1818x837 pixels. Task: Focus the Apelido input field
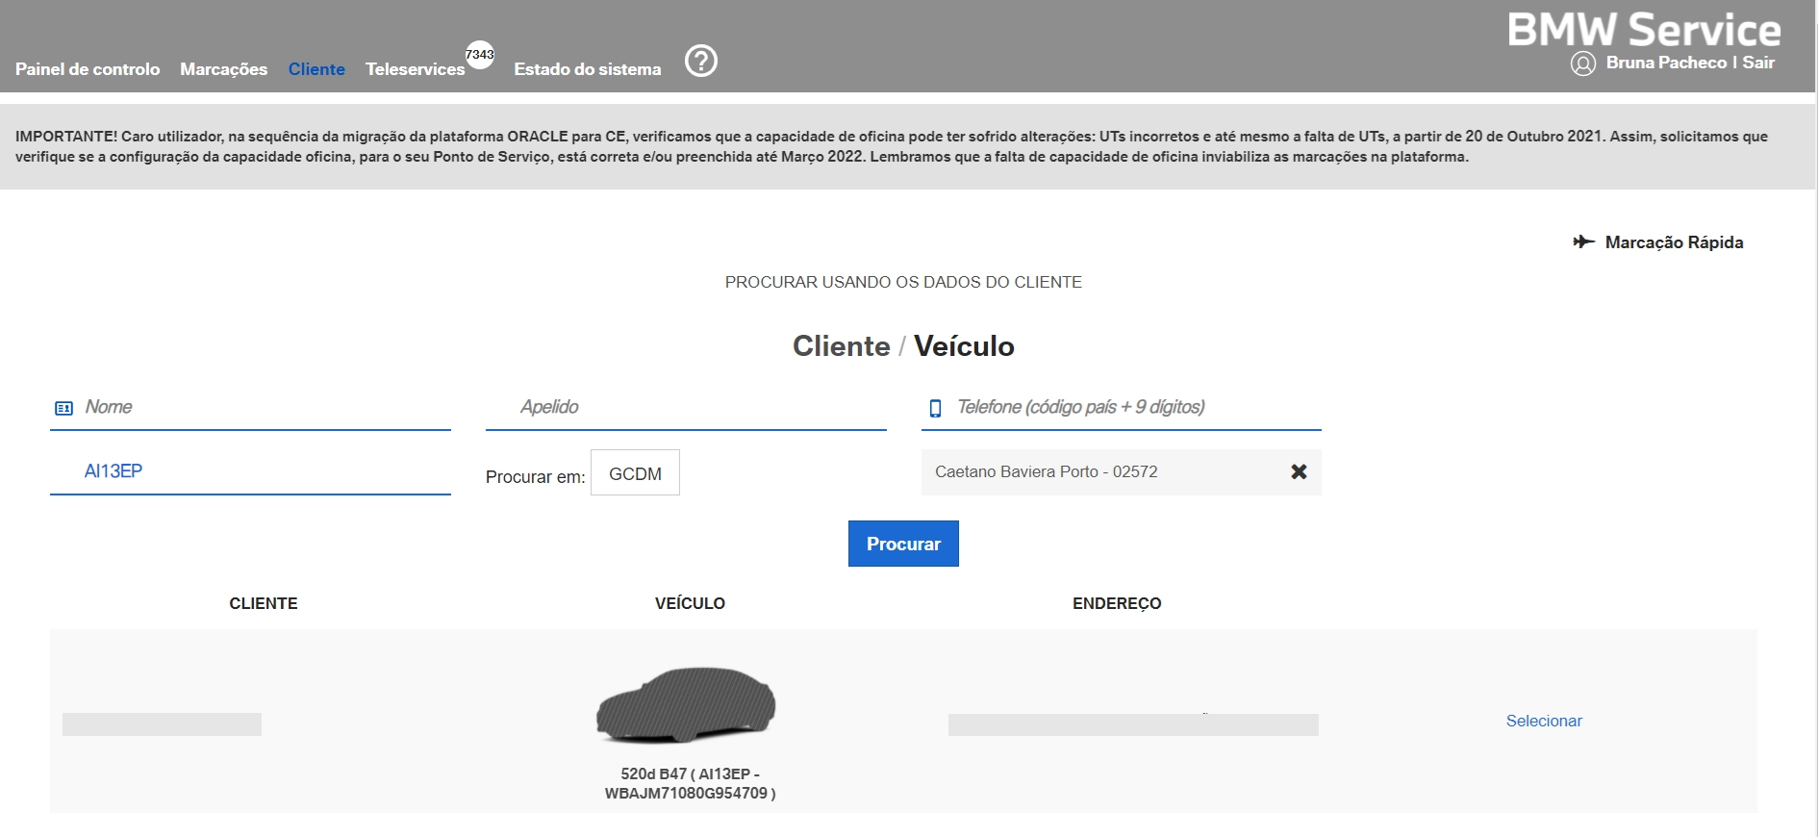tap(686, 407)
